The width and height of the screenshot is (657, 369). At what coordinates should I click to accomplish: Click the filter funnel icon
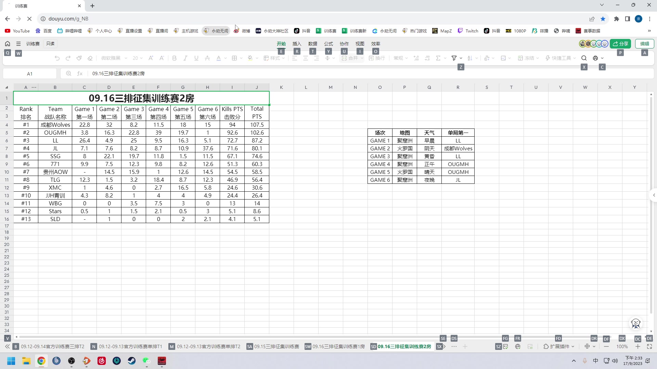pos(454,58)
